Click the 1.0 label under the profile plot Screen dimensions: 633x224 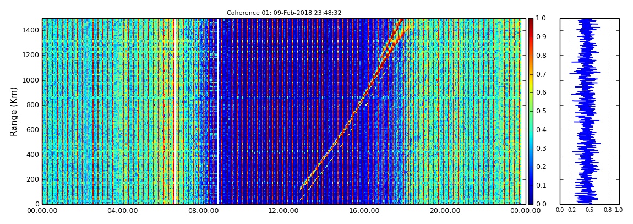619,210
